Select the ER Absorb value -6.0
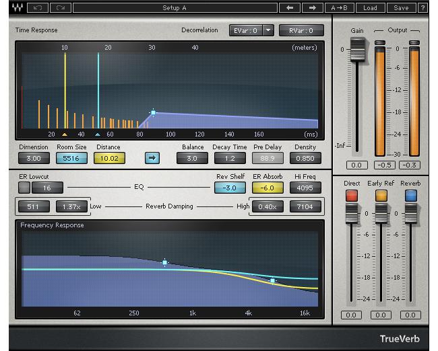 point(268,188)
